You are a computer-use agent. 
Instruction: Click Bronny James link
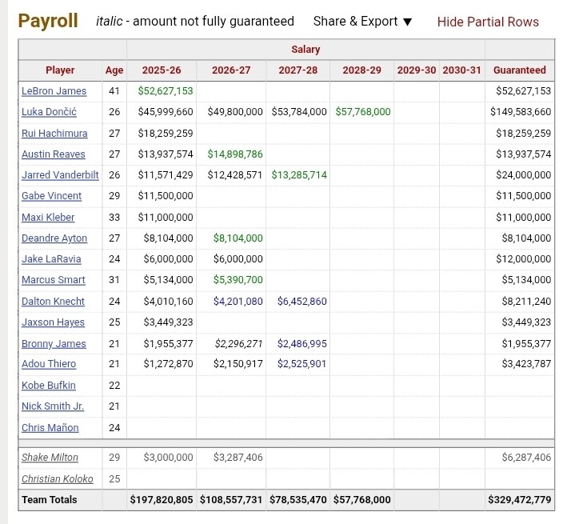tap(53, 343)
